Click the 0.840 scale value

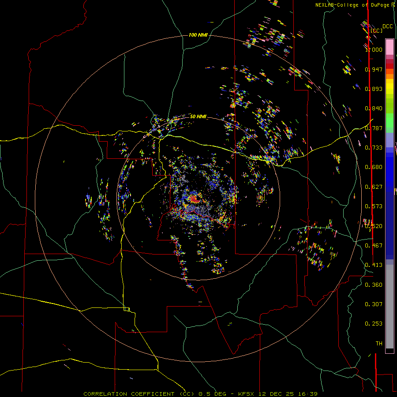click(374, 109)
